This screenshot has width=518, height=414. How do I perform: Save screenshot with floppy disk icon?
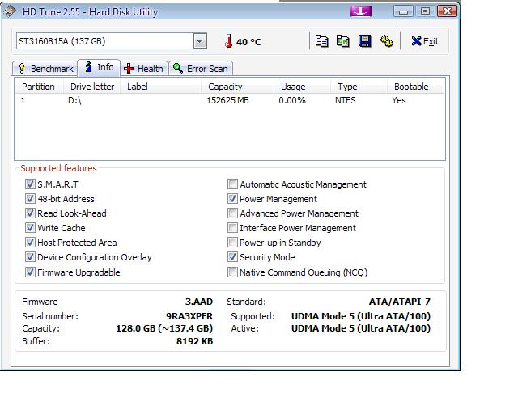click(x=365, y=41)
